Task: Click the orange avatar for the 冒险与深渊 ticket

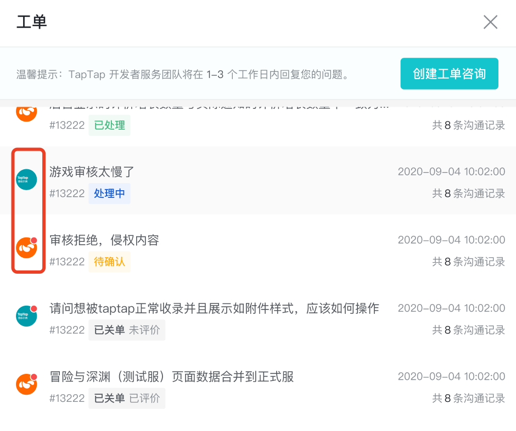Action: click(x=27, y=384)
